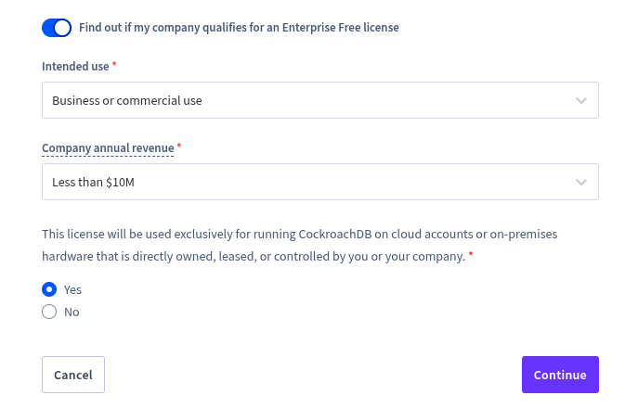Click the chevron arrow in the Intended use field
This screenshot has height=408, width=638.
[x=581, y=100]
